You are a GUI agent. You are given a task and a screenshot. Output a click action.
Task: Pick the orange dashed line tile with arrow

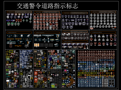click(27, 39)
